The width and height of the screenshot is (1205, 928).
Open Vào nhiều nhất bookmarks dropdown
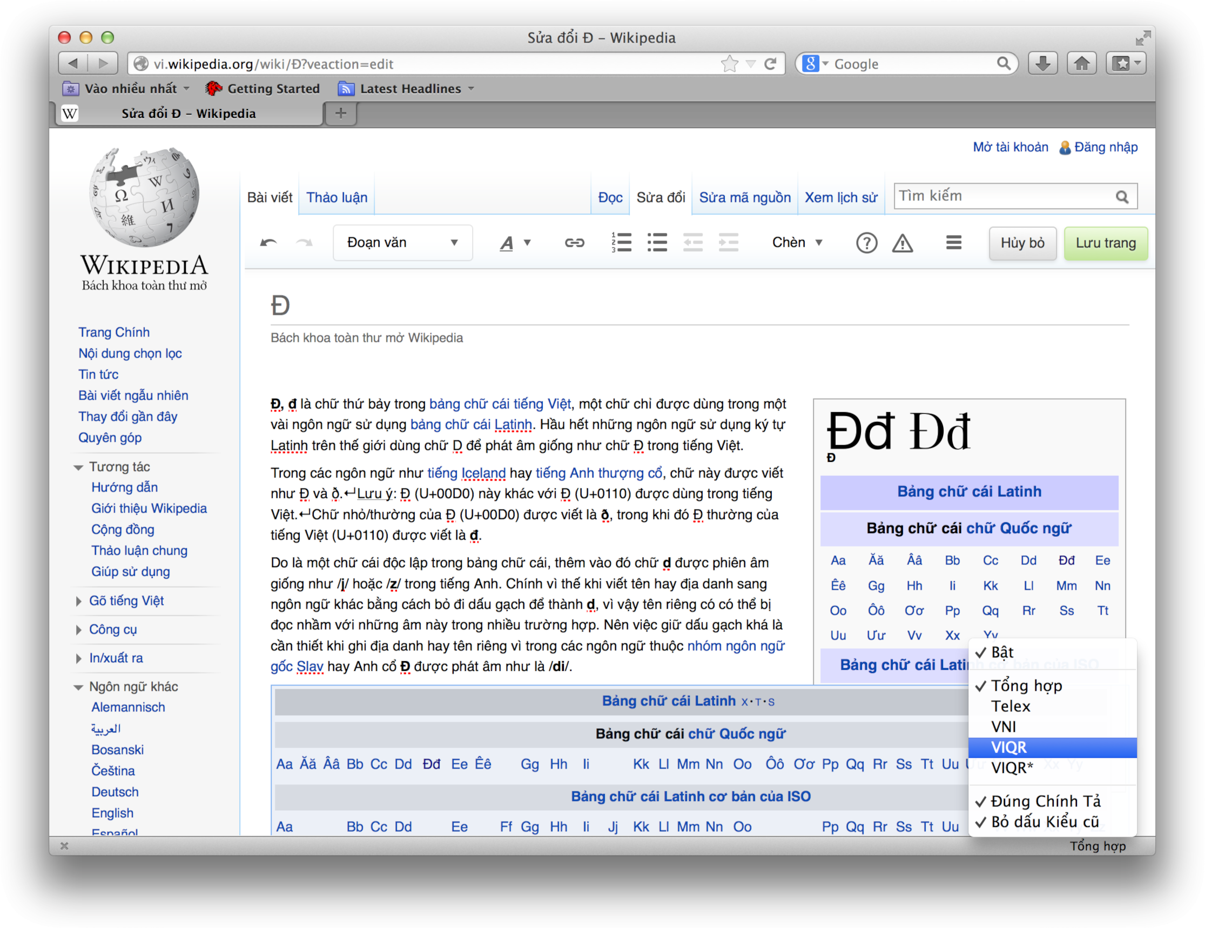(x=126, y=89)
